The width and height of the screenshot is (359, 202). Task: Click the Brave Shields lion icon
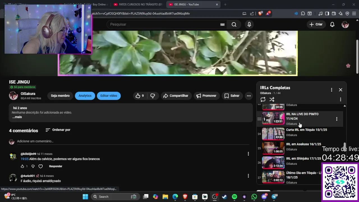pos(260,13)
